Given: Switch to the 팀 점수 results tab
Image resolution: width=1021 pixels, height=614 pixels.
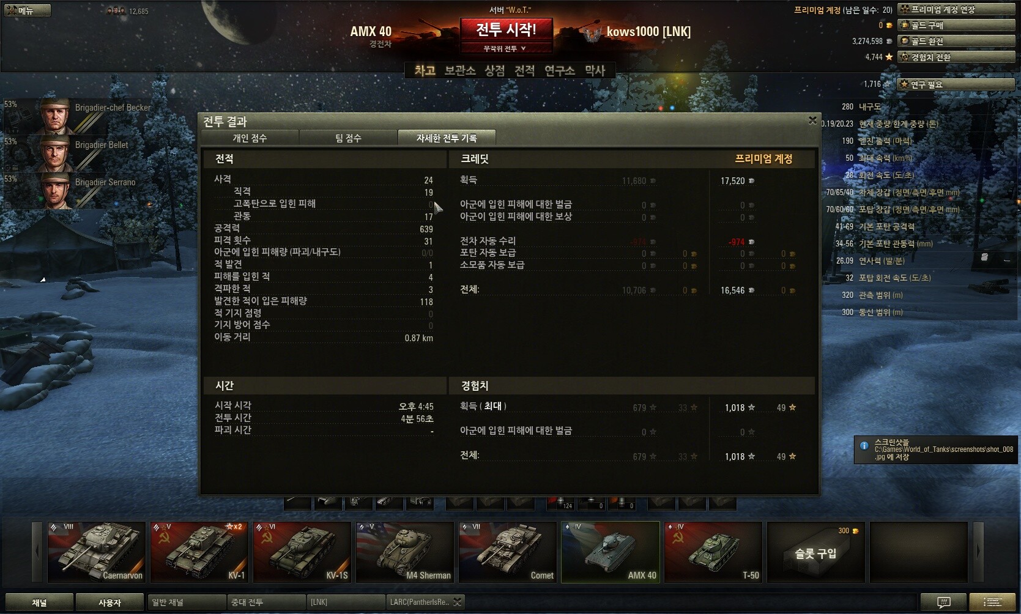Looking at the screenshot, I should tap(348, 138).
